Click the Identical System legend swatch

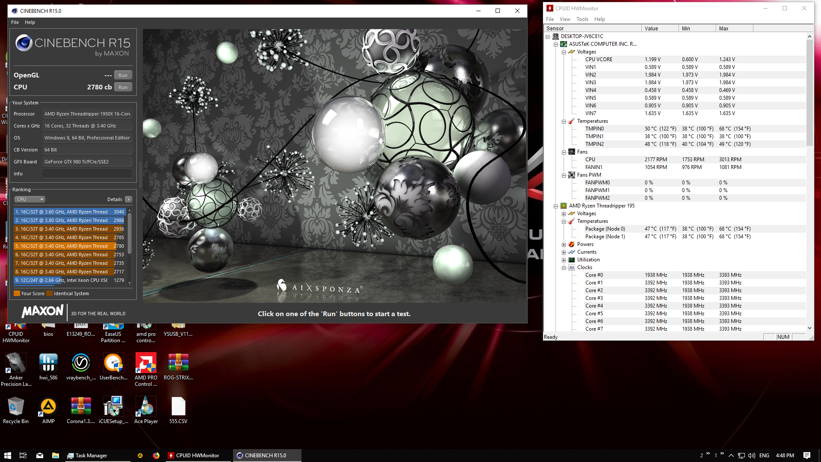click(50, 293)
